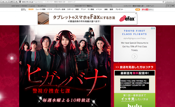The height and width of the screenshot is (107, 175).
Task: Close the flights ad with the X icon
Action: pos(154,28)
